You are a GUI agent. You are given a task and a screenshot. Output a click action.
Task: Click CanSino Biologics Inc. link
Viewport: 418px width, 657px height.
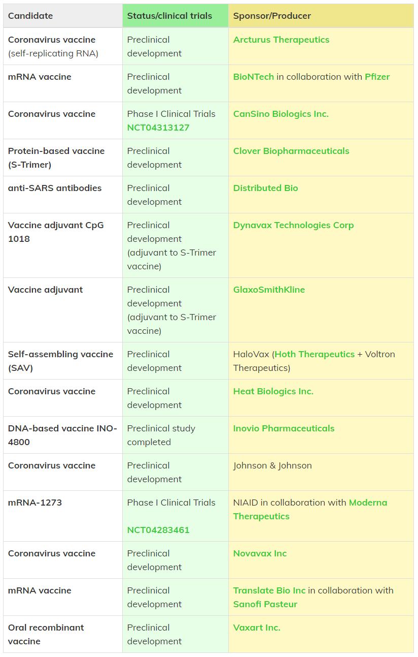281,114
